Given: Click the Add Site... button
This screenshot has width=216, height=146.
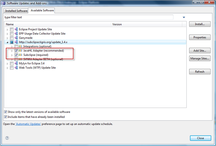Looking at the screenshot, I should tap(200, 51).
